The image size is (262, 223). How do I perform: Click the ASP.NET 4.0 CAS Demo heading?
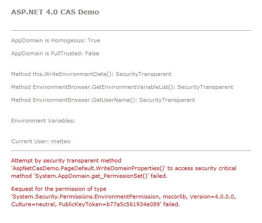pyautogui.click(x=55, y=12)
